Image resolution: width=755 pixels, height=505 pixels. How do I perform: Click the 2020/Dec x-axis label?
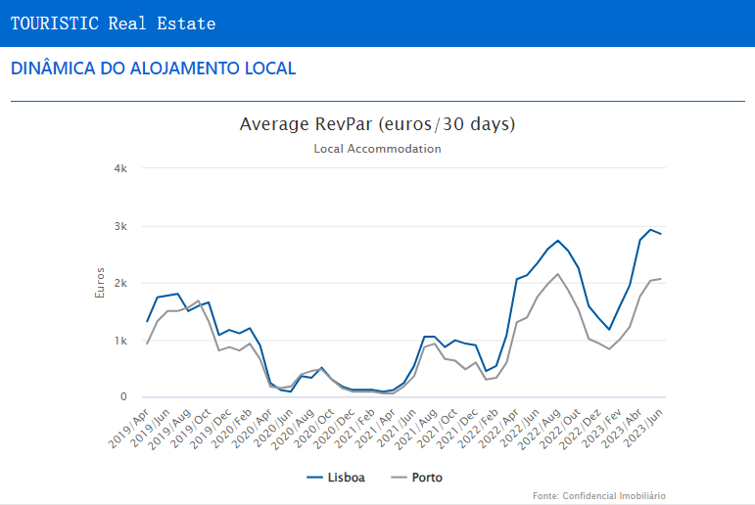tap(334, 429)
